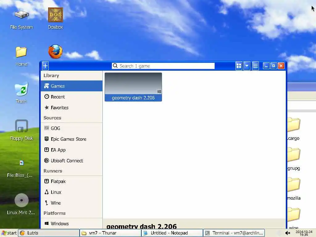Click the Wine glass icon
This screenshot has width=316, height=237.
(47, 203)
